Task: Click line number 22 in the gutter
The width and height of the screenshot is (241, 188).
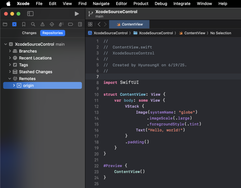Action: (x=96, y=166)
